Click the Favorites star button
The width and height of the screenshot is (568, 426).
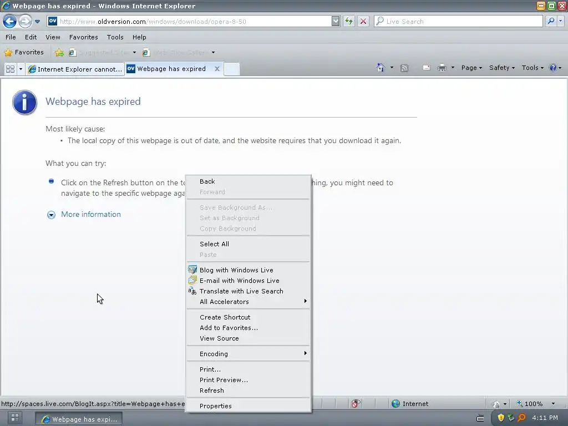[24, 52]
